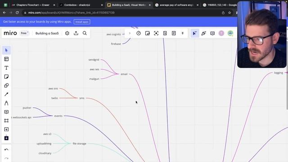Screen dimensions: 288x162
Task: Select the email node
Action: 124,74
